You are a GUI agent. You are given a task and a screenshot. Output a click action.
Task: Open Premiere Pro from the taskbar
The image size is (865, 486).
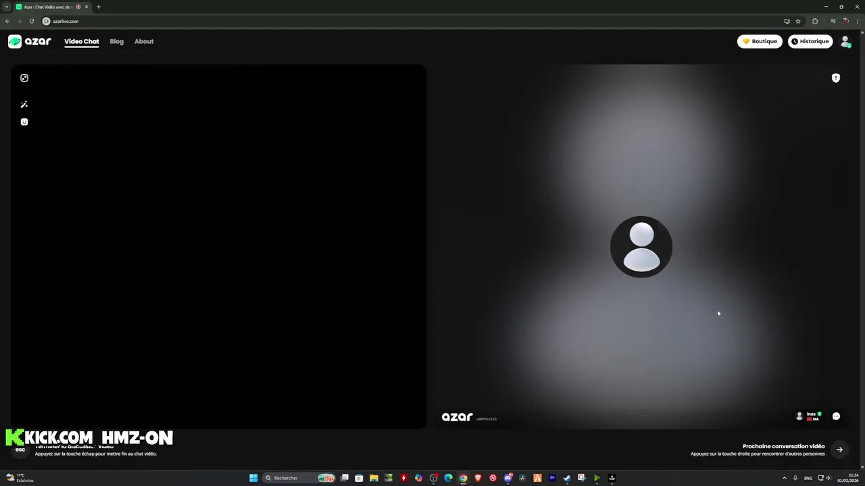pyautogui.click(x=552, y=478)
